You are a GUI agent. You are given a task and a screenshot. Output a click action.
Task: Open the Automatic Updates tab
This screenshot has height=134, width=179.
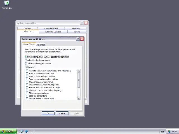pyautogui.click(x=53, y=32)
